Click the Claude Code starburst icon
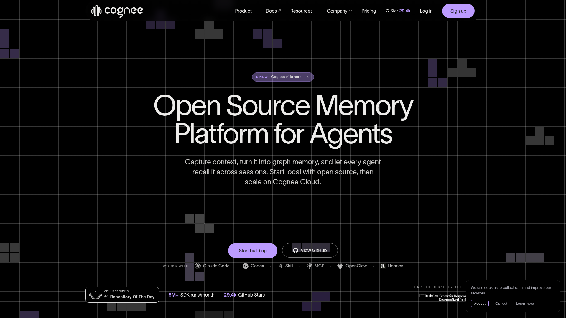 click(198, 266)
